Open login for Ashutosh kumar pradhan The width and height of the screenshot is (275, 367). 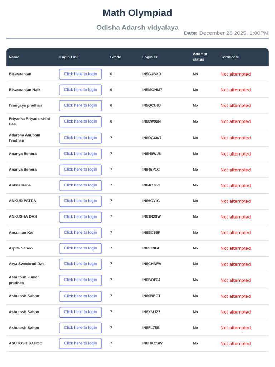coord(81,280)
